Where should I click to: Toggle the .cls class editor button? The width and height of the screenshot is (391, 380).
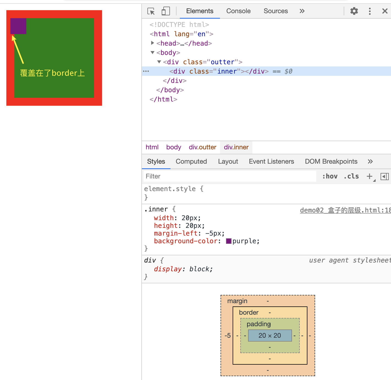pyautogui.click(x=351, y=176)
